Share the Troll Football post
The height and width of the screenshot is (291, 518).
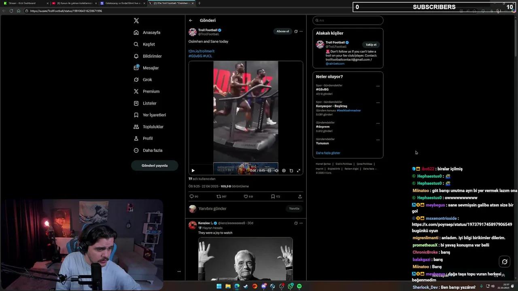tap(300, 196)
